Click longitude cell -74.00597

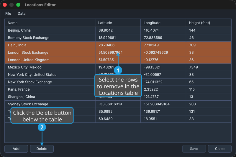click(163, 74)
